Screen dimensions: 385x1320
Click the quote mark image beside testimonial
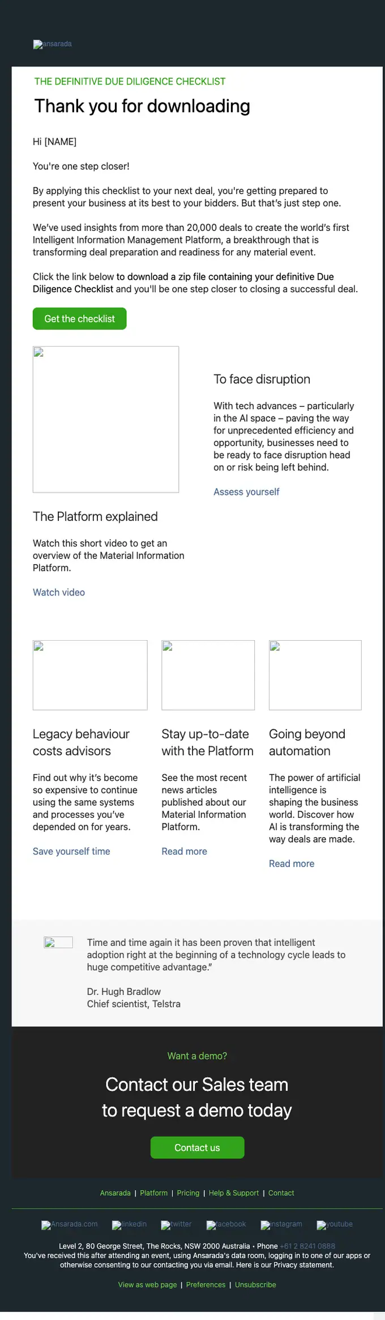[x=58, y=942]
